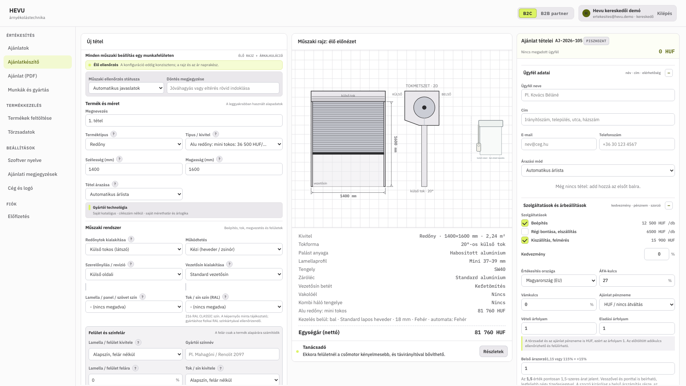Click Kilépés to log out
The image size is (686, 386).
click(x=665, y=14)
